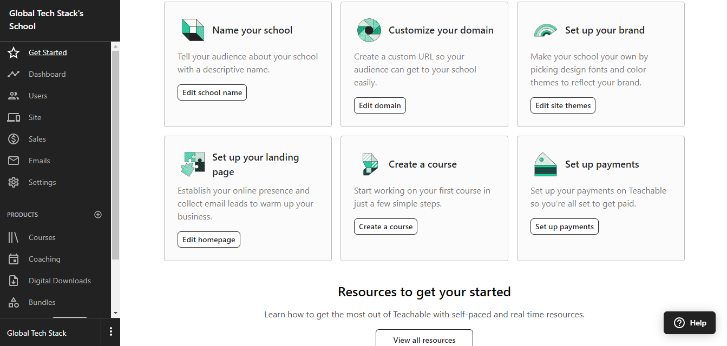Open Settings with the gear icon
This screenshot has width=727, height=346.
click(x=14, y=182)
